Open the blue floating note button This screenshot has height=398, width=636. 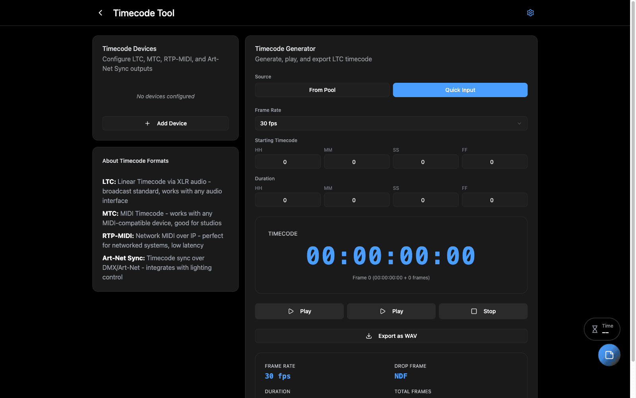pos(609,355)
